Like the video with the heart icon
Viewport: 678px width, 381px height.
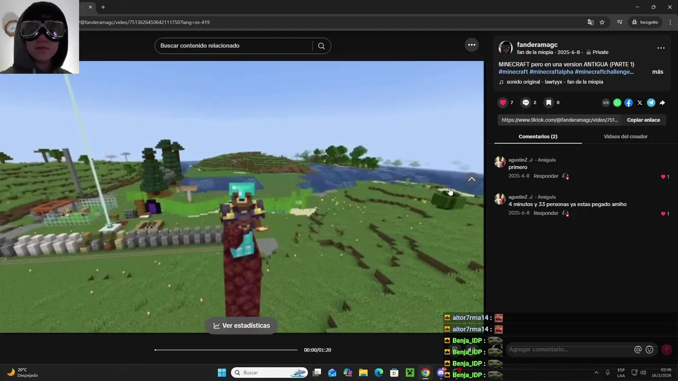503,103
